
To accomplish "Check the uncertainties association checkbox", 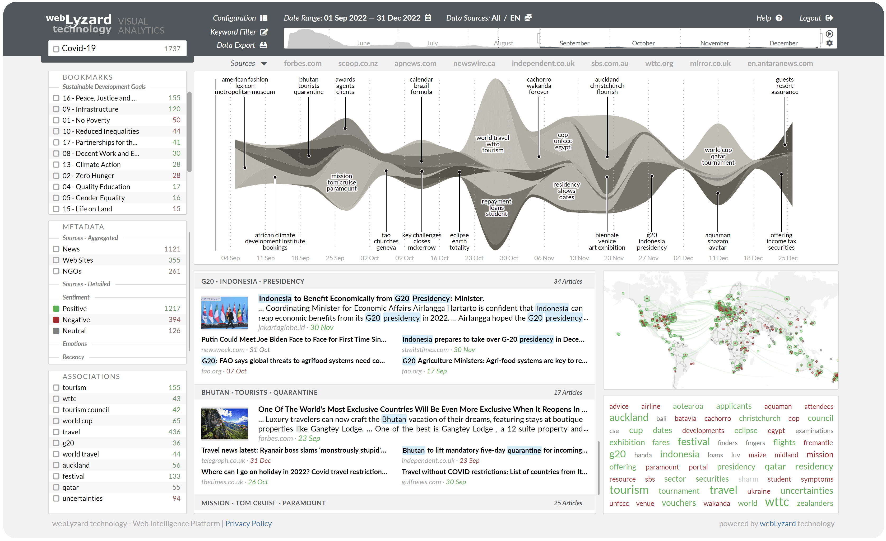I will [56, 498].
